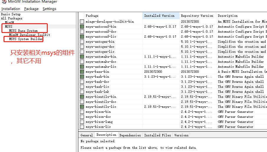Toggle checkbox for msys-base-bin

pyautogui.click(x=82, y=72)
